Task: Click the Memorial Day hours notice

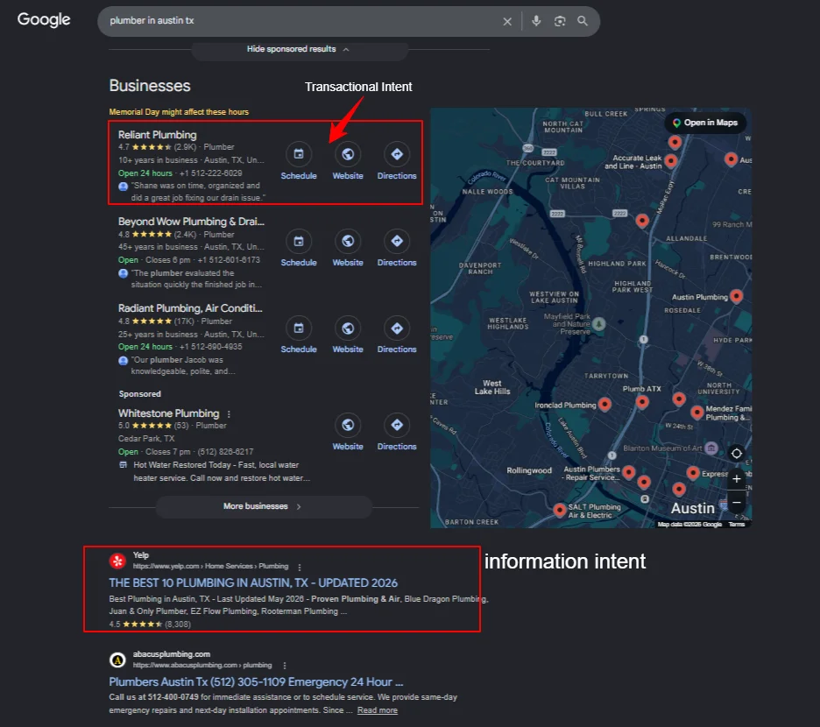Action: tap(179, 112)
